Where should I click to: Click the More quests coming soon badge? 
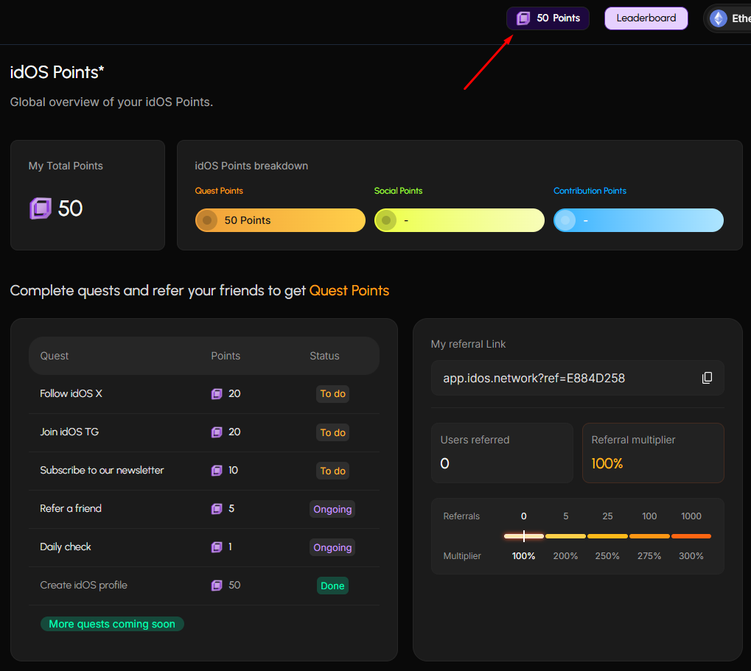coord(112,624)
